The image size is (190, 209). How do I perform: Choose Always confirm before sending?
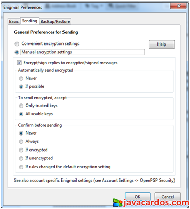[x=21, y=142]
